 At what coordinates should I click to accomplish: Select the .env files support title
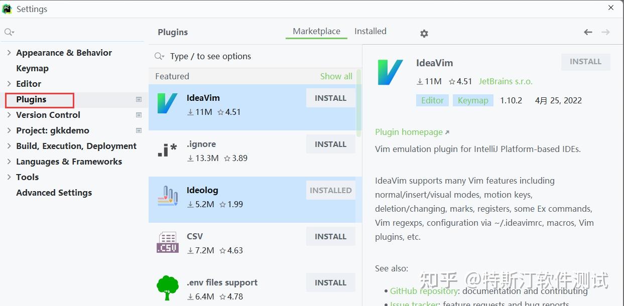pos(222,282)
